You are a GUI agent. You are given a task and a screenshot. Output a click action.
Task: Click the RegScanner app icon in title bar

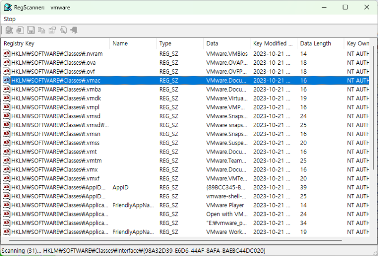tap(8, 7)
